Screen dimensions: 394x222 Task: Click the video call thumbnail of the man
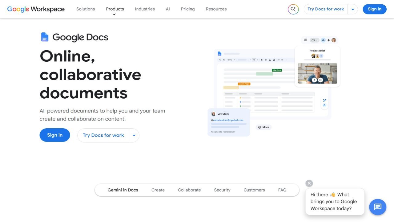pos(317,73)
